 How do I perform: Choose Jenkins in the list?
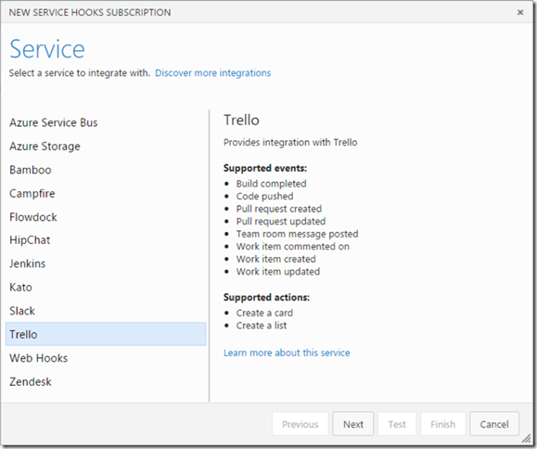coord(106,263)
